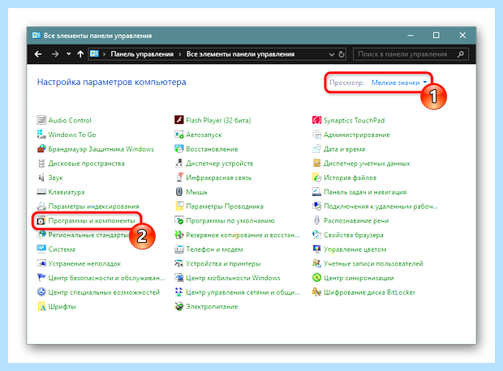Open the Мышь mouse icon
Image resolution: width=503 pixels, height=371 pixels.
tap(179, 192)
